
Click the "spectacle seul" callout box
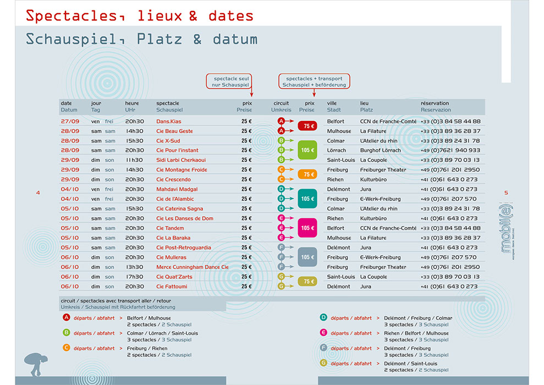point(229,81)
